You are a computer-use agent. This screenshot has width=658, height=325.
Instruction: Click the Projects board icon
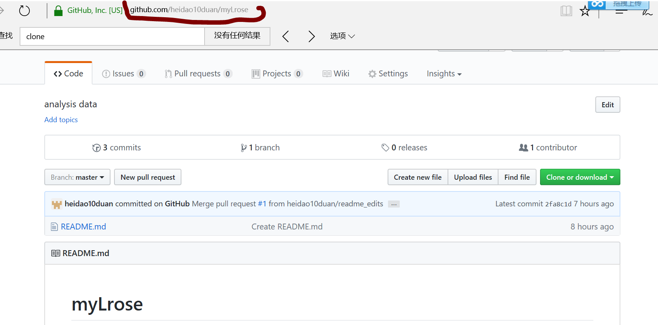[x=256, y=74]
